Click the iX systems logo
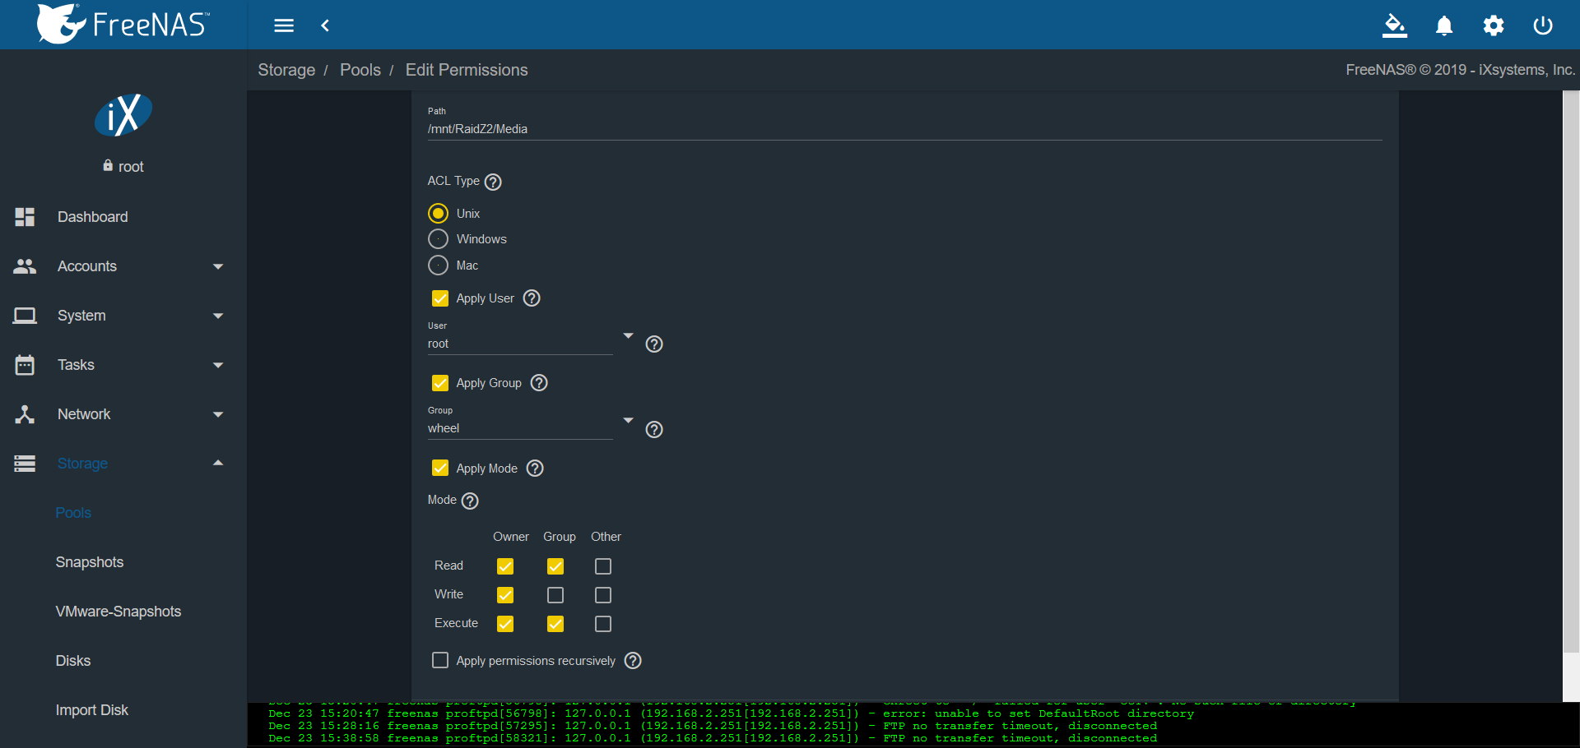This screenshot has width=1580, height=748. 123,115
